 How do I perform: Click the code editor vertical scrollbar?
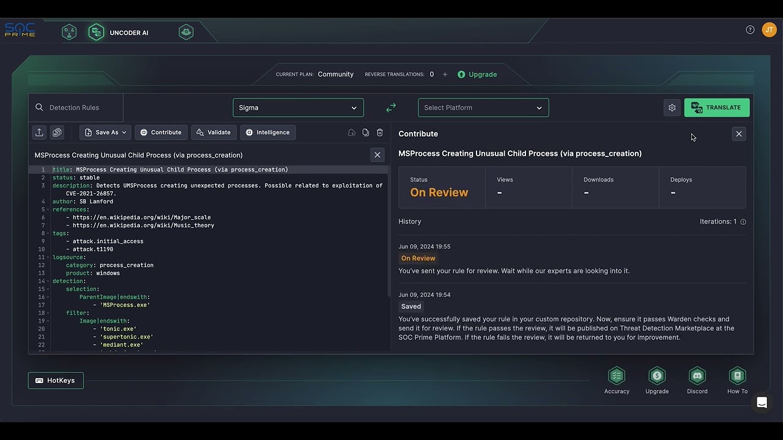click(388, 231)
